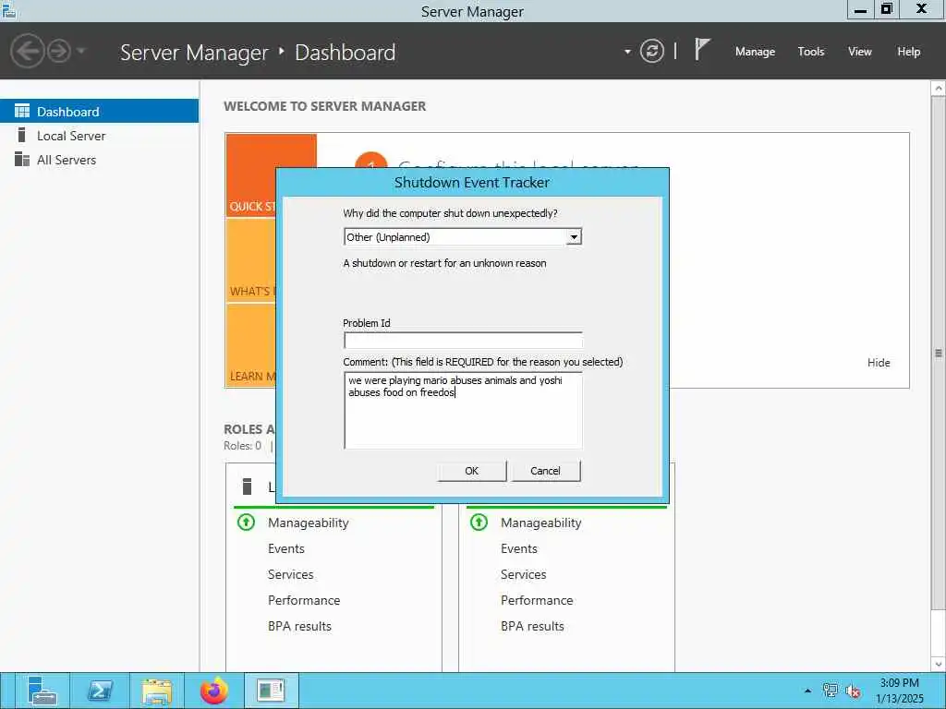This screenshot has height=709, width=946.
Task: Click the Server Manager title bar app icon
Action: pyautogui.click(x=8, y=10)
